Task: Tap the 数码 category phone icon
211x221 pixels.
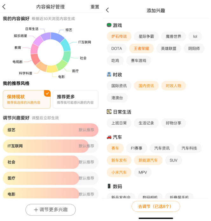Action: pos(109,186)
